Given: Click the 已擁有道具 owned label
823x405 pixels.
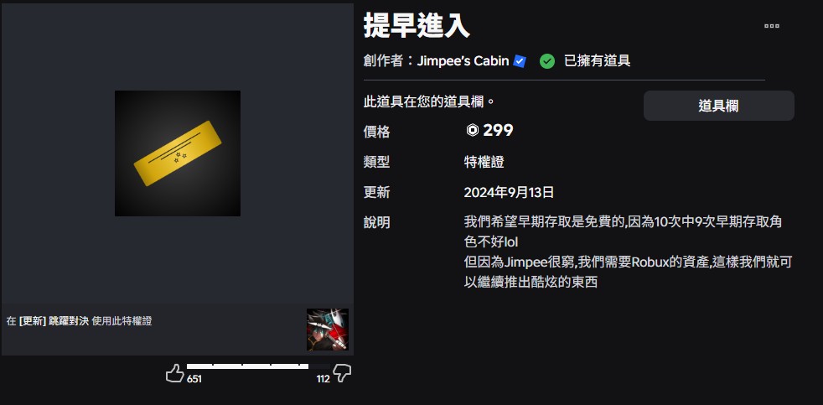Looking at the screenshot, I should coord(598,61).
